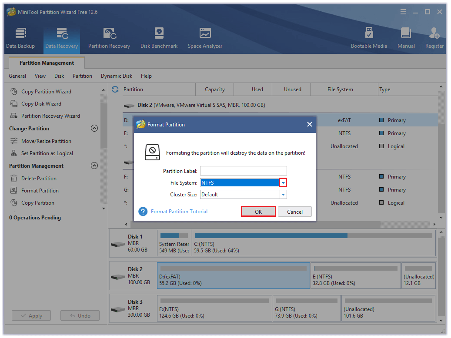Confirm formatting by clicking OK
This screenshot has height=338, width=451.
coord(258,212)
